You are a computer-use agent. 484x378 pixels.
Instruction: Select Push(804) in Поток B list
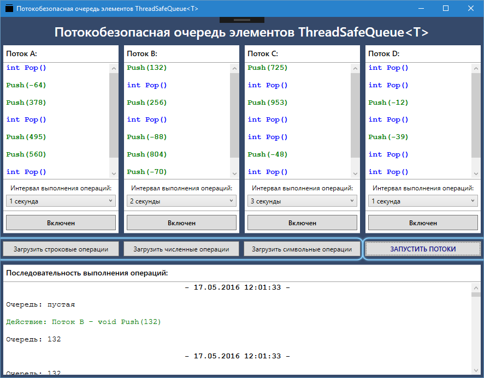tap(147, 154)
